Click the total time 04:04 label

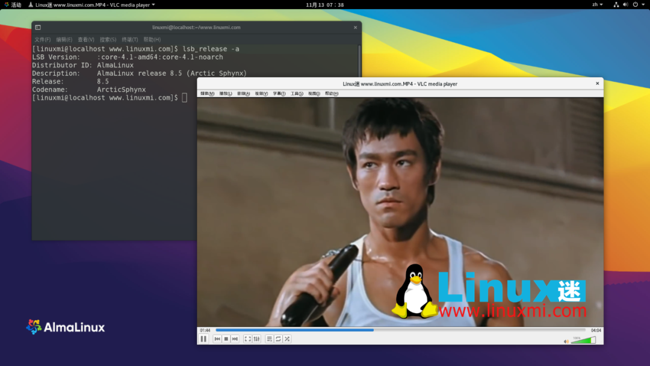(x=596, y=330)
